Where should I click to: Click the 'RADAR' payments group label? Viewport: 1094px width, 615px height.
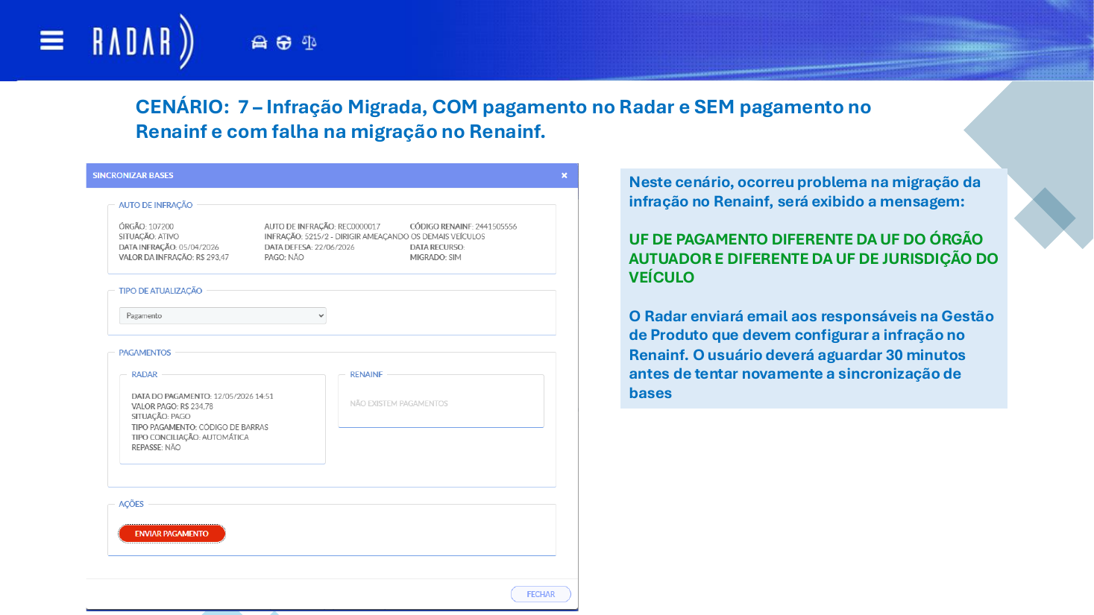145,374
